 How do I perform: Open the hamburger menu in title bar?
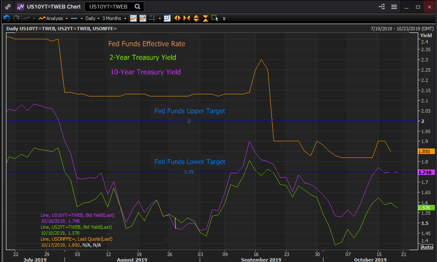[x=394, y=7]
